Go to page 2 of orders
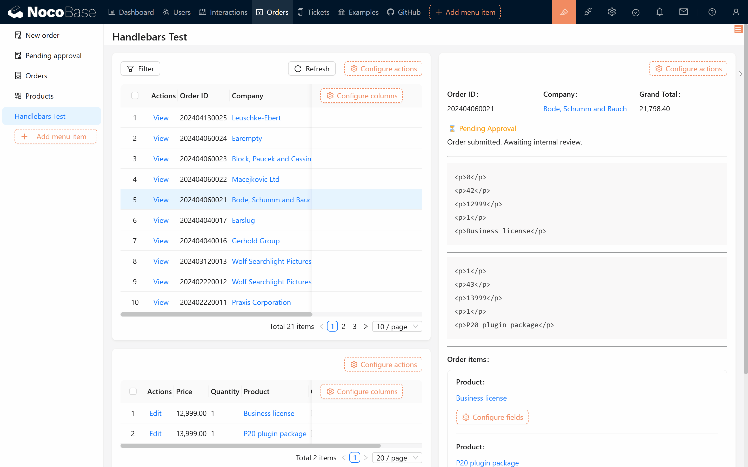Screen dimensions: 748x467 click(343, 326)
